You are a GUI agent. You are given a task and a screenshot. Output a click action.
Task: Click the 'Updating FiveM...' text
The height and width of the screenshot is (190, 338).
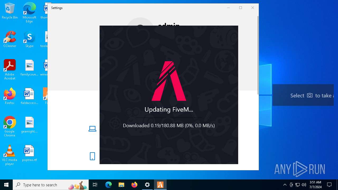tap(169, 110)
